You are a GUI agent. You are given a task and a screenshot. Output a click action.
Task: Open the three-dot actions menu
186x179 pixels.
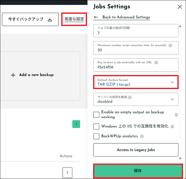(x=67, y=172)
